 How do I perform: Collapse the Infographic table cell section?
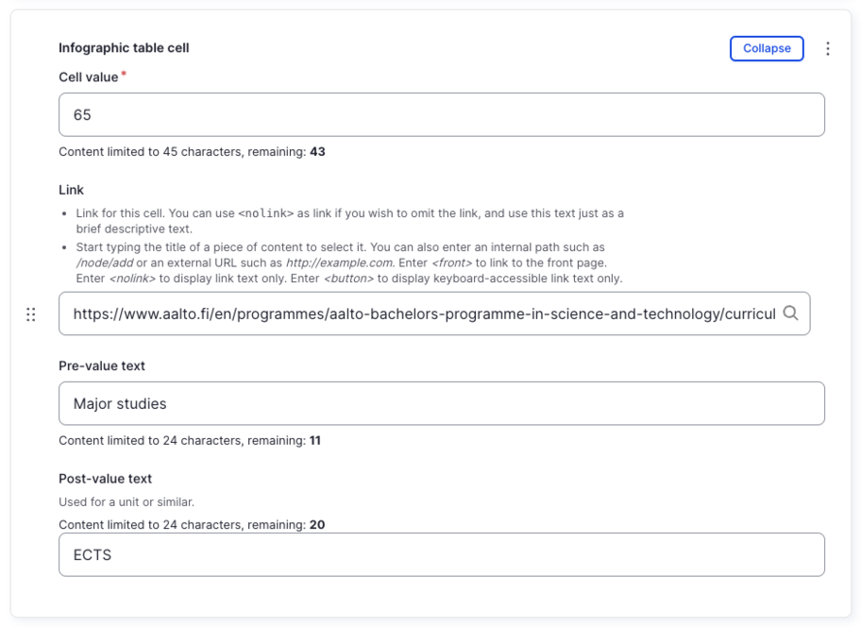[x=766, y=48]
